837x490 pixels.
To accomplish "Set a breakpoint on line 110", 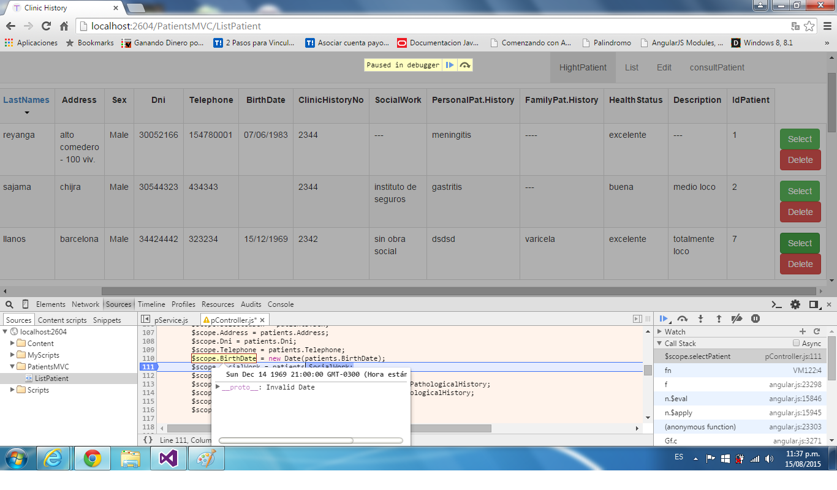I will pyautogui.click(x=148, y=358).
